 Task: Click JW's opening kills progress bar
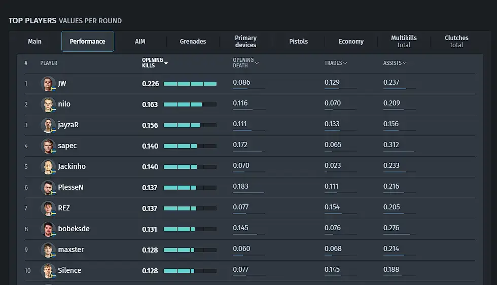coord(190,84)
